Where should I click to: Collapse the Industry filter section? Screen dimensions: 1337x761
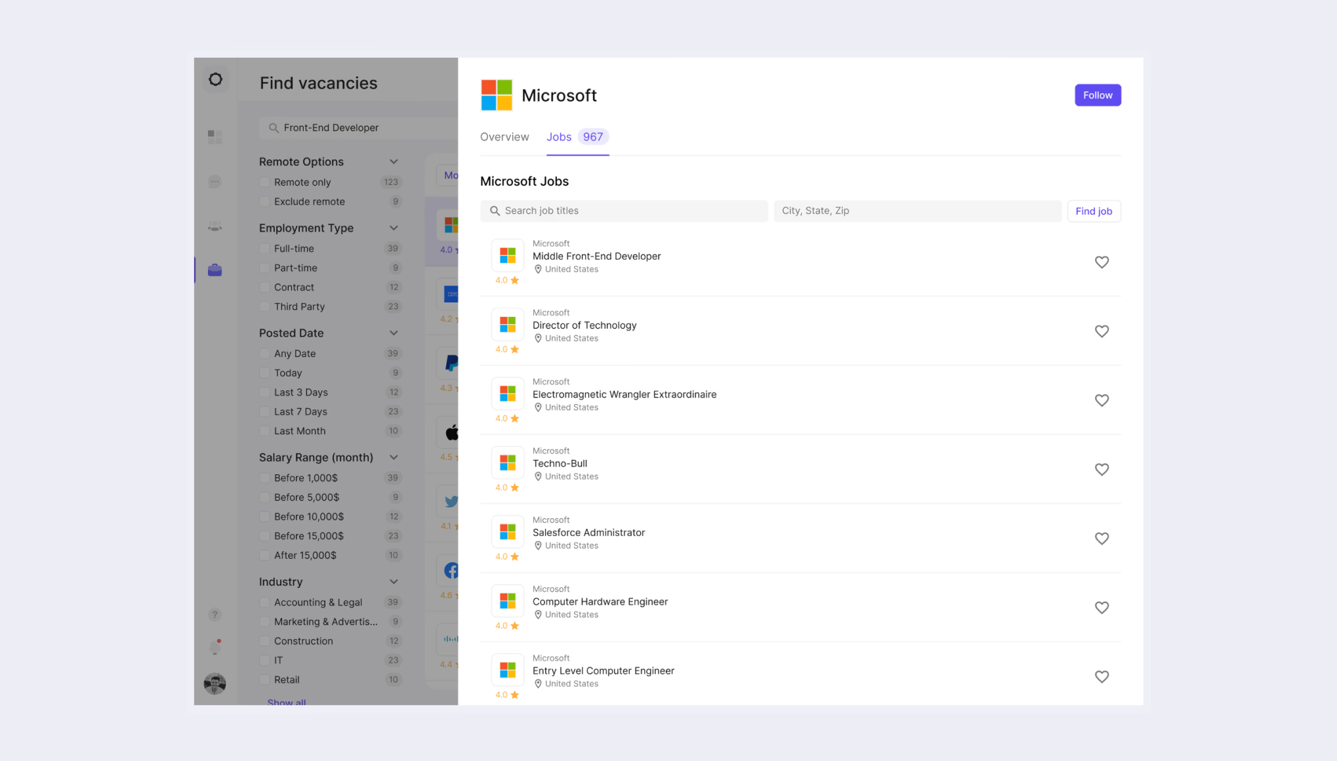point(394,582)
